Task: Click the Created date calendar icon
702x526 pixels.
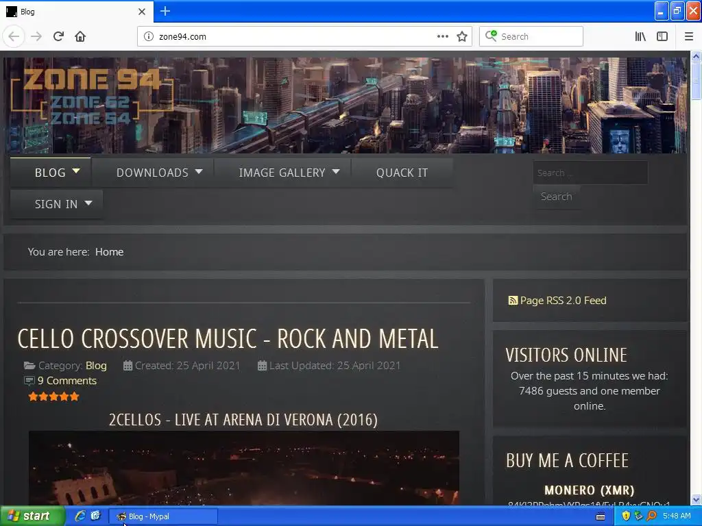Action: tap(128, 366)
